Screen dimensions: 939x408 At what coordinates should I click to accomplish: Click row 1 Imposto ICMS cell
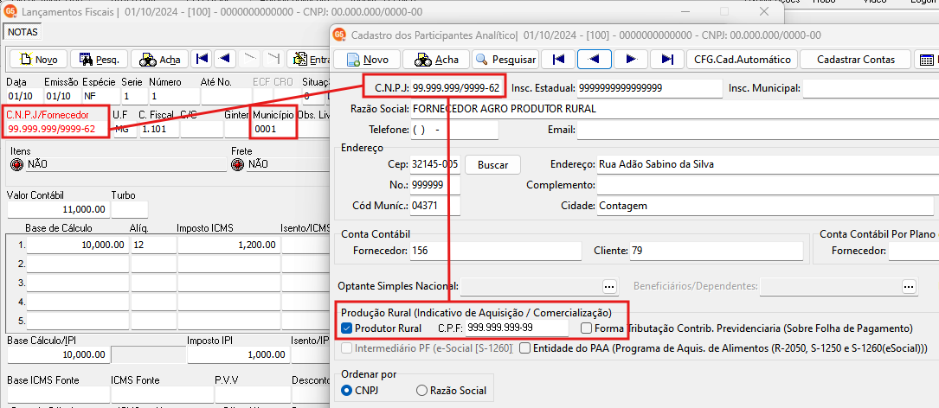[x=228, y=245]
